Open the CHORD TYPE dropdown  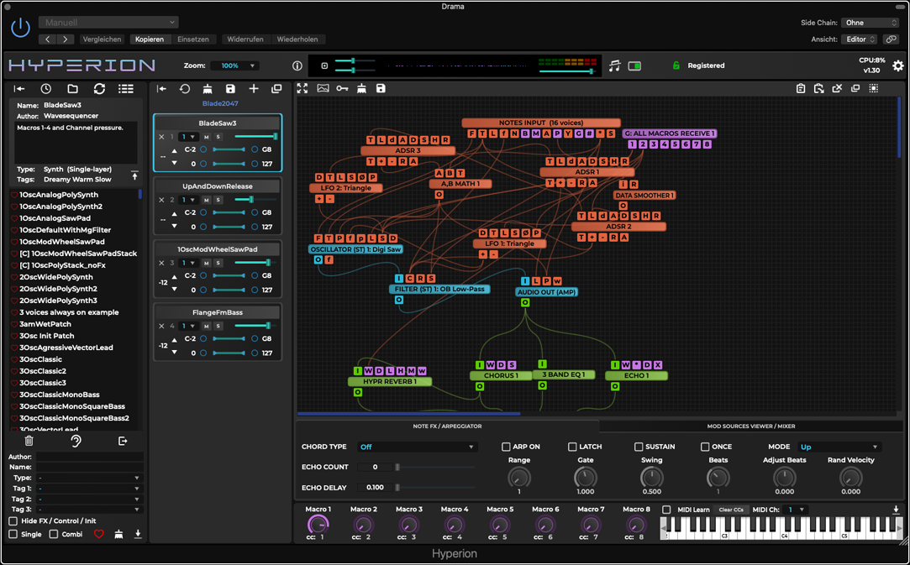[x=416, y=447]
